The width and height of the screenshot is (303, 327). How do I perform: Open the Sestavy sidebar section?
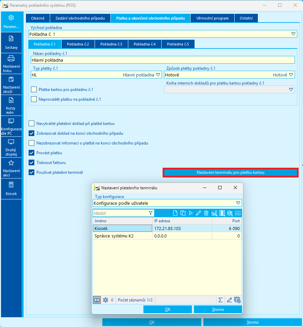coord(11,42)
